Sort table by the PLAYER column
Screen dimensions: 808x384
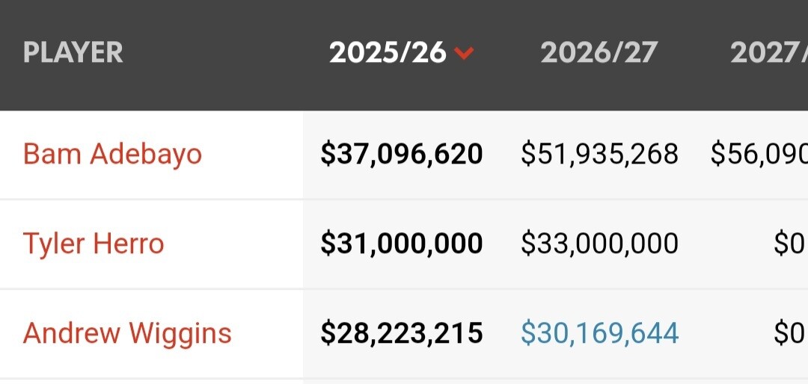point(73,53)
